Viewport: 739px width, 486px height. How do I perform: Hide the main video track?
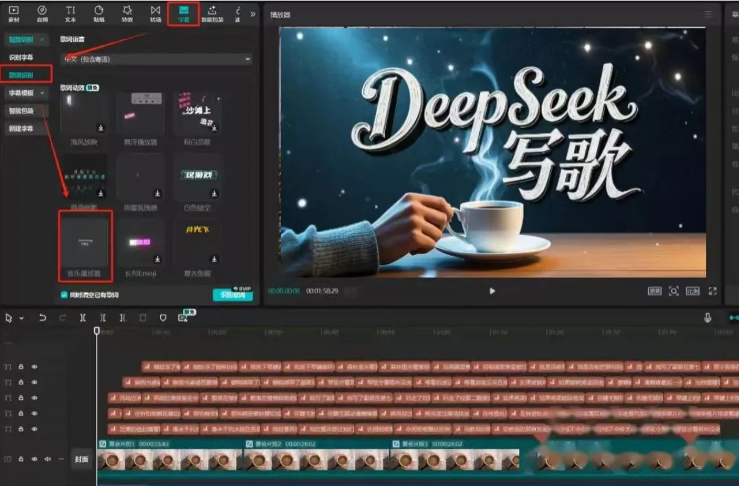(x=34, y=459)
